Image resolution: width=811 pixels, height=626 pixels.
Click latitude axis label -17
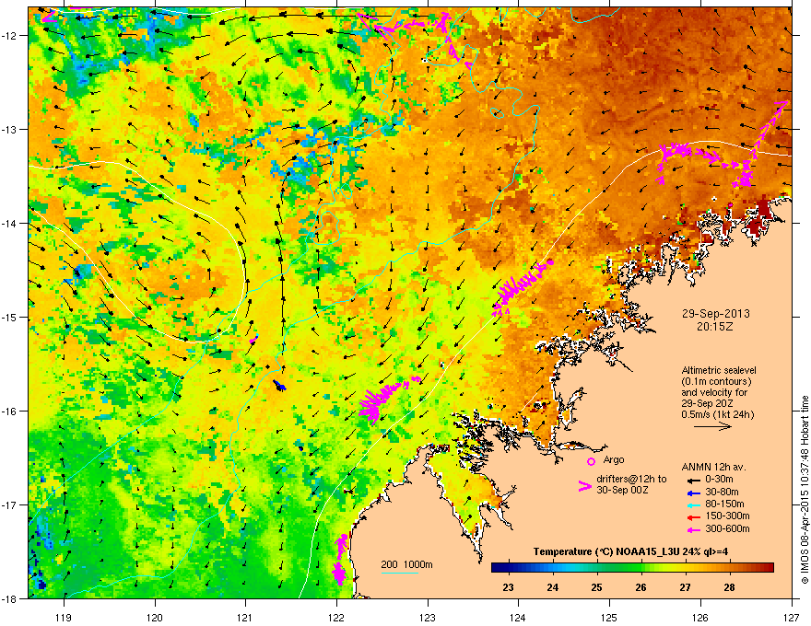(9, 504)
